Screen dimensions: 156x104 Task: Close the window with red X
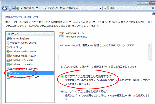point(152,3)
